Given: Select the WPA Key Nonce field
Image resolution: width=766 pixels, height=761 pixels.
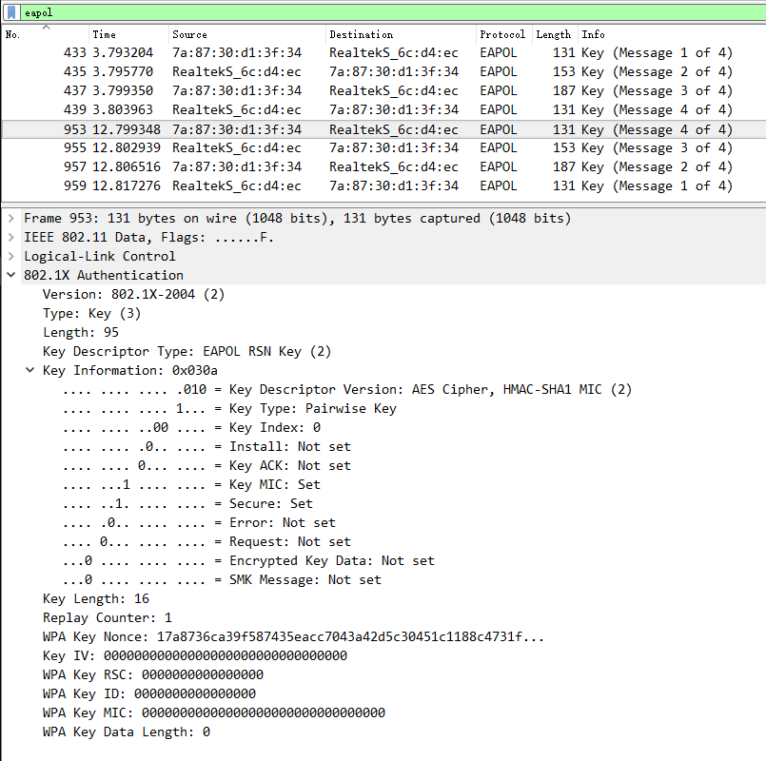Looking at the screenshot, I should tap(190, 636).
